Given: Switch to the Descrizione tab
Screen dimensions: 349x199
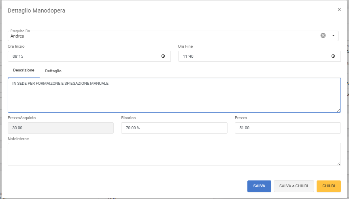Looking at the screenshot, I should click(x=23, y=70).
